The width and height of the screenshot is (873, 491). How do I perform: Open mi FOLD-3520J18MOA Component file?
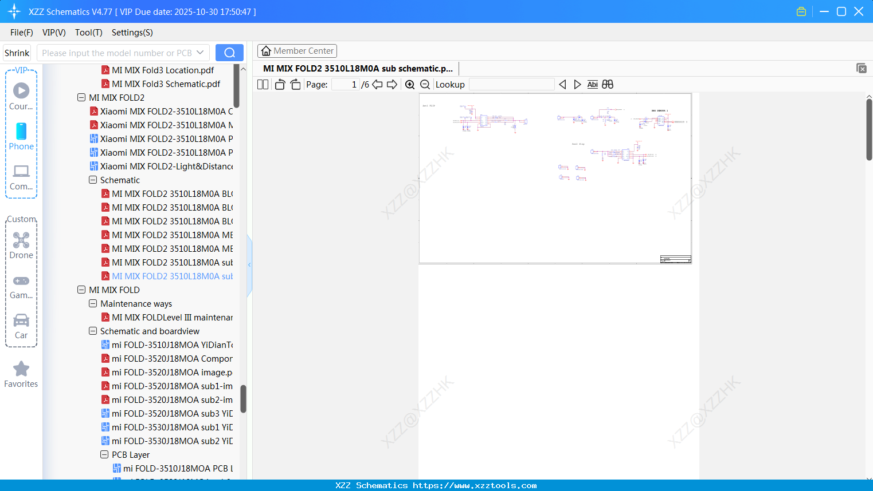[x=173, y=358]
